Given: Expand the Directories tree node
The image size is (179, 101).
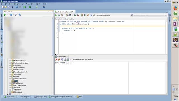Looking at the screenshot, I should click(x=10, y=74).
